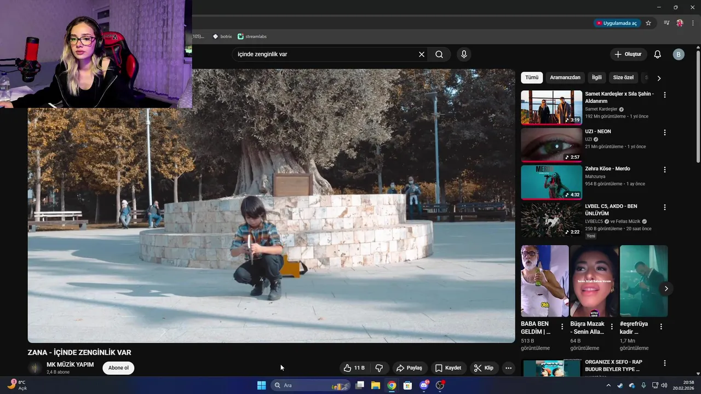Start voice search with the microphone icon
This screenshot has height=394, width=701.
coord(464,54)
